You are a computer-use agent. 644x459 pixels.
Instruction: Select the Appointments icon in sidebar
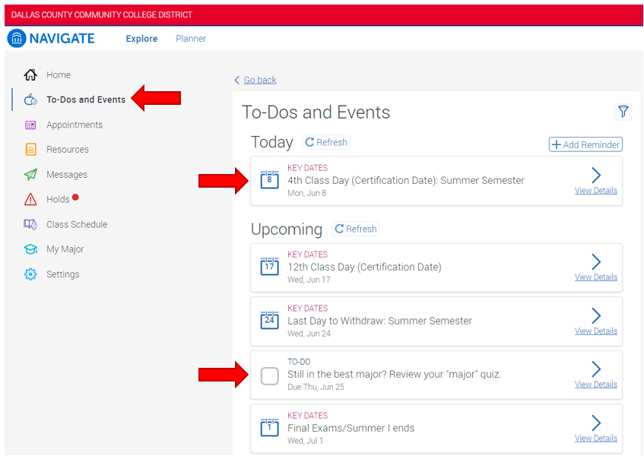tap(31, 125)
